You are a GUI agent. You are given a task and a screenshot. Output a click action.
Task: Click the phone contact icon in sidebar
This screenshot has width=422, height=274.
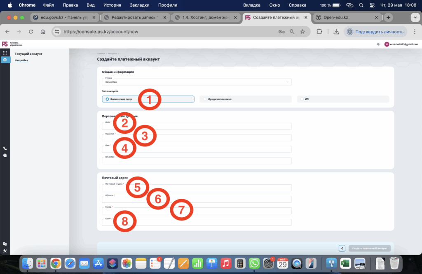[x=5, y=149]
